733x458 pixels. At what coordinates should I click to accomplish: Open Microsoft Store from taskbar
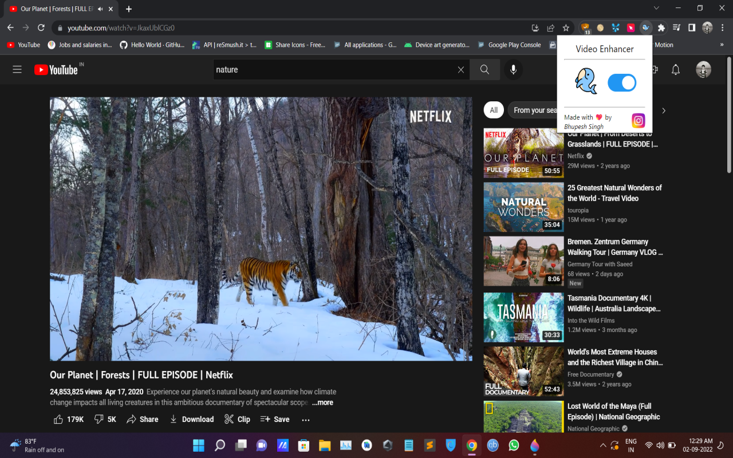click(304, 445)
